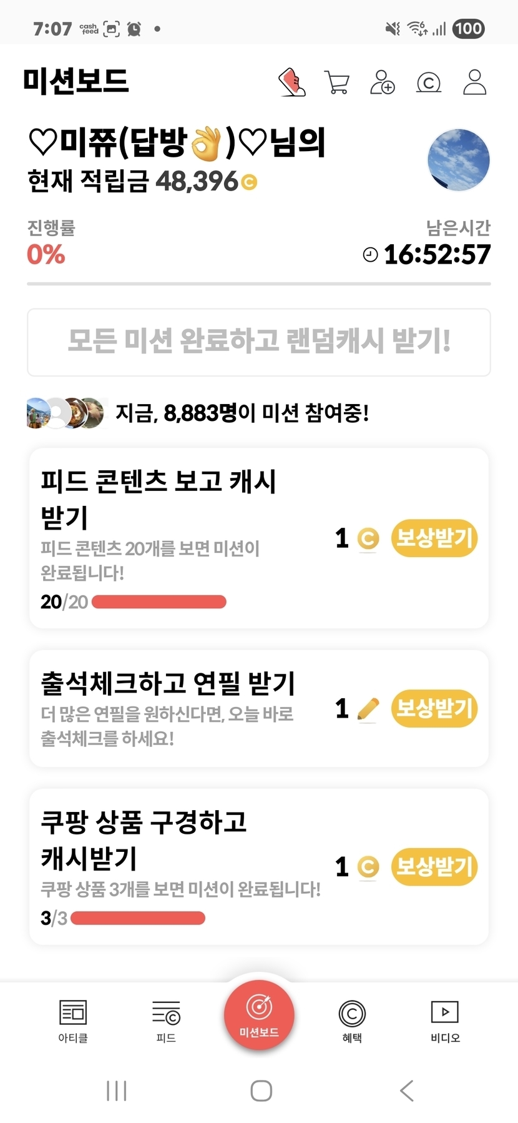Open the Android recent apps button
518x1123 pixels.
(x=117, y=1091)
